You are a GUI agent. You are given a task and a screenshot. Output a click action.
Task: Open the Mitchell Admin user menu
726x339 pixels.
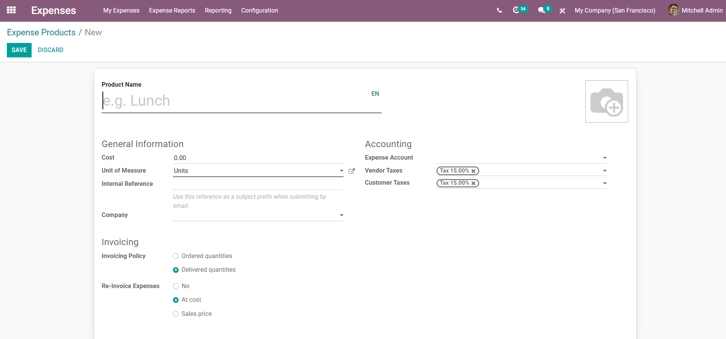point(695,10)
